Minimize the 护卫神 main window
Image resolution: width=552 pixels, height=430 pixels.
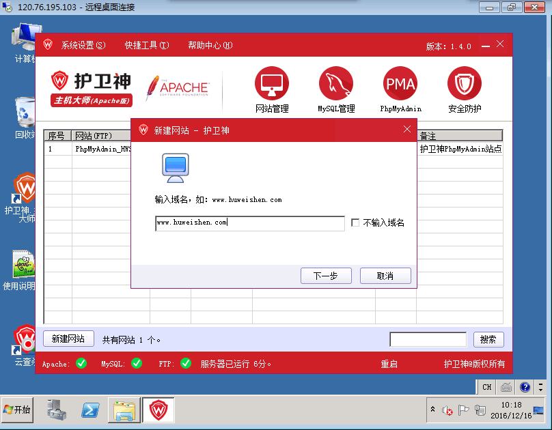pyautogui.click(x=486, y=46)
